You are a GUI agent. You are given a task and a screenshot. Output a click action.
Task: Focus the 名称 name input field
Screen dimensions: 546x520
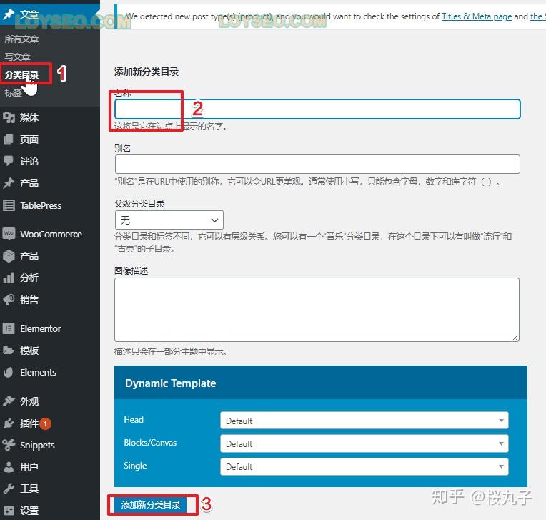317,109
